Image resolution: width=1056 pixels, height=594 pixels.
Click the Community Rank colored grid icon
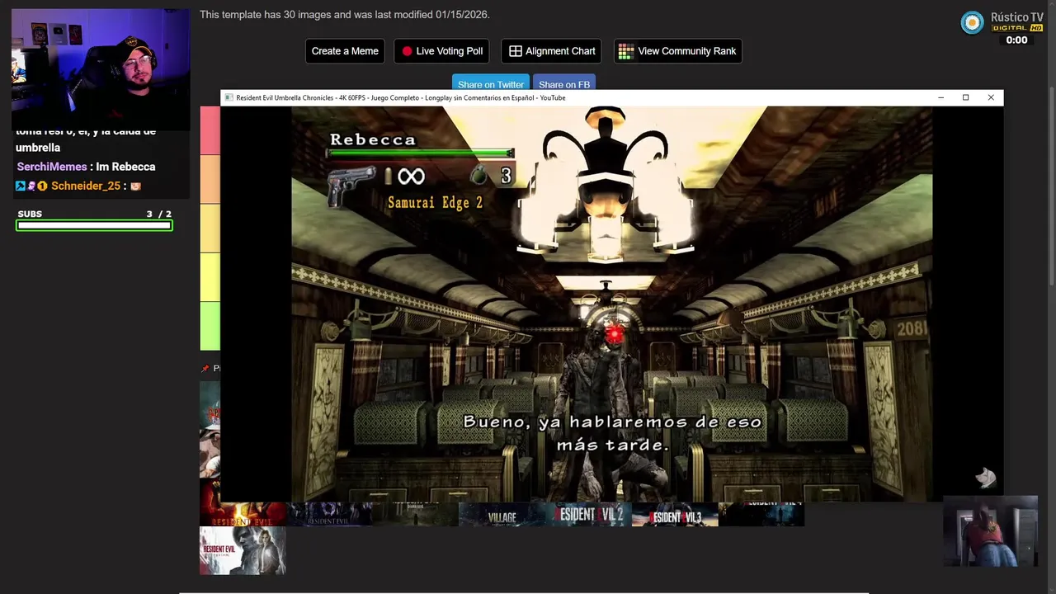626,51
